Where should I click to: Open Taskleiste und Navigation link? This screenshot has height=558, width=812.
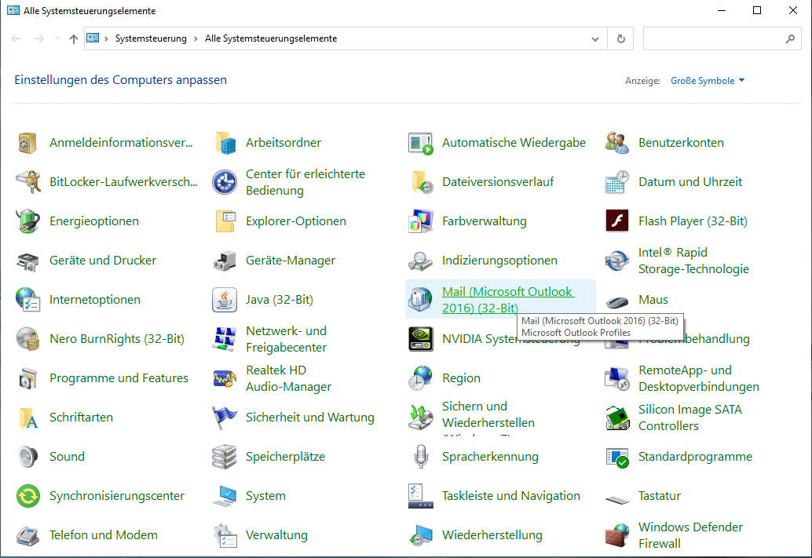click(510, 496)
